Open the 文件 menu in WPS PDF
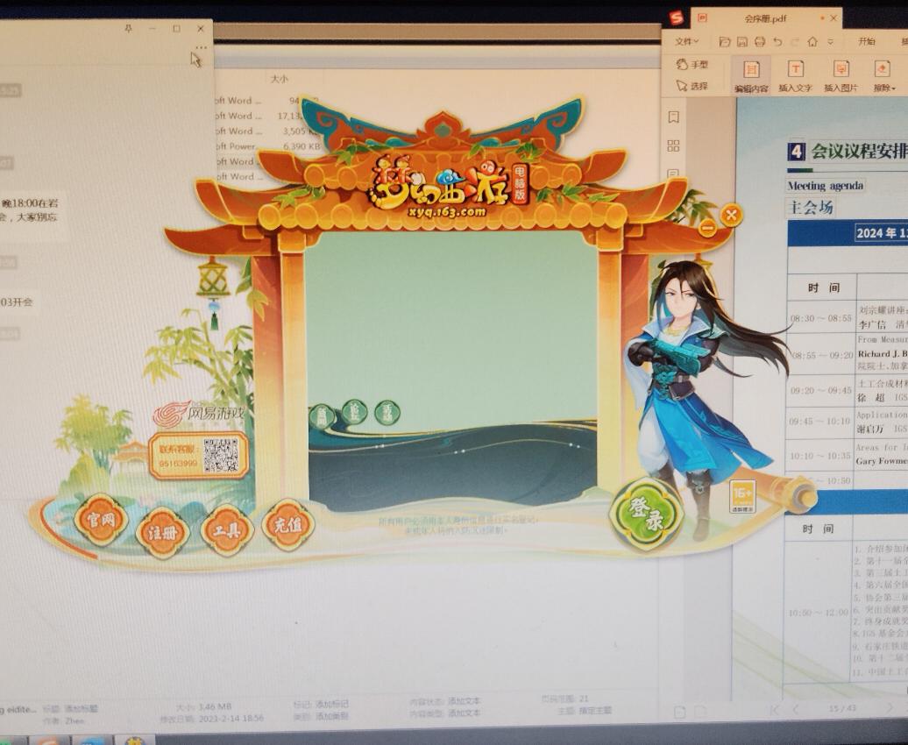Viewport: 908px width, 745px height. point(687,42)
